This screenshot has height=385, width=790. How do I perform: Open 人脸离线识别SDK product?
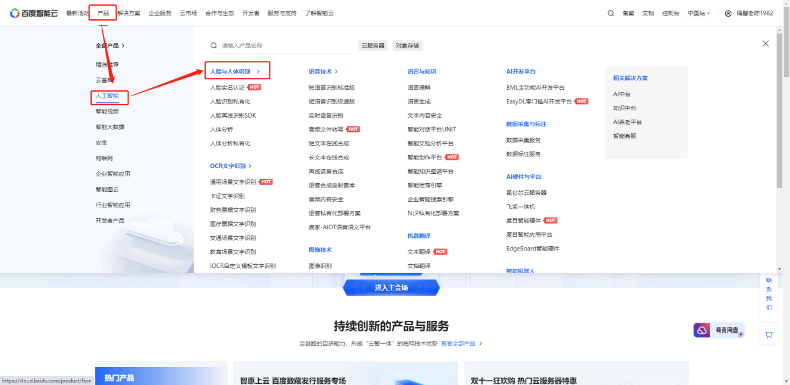pos(233,115)
